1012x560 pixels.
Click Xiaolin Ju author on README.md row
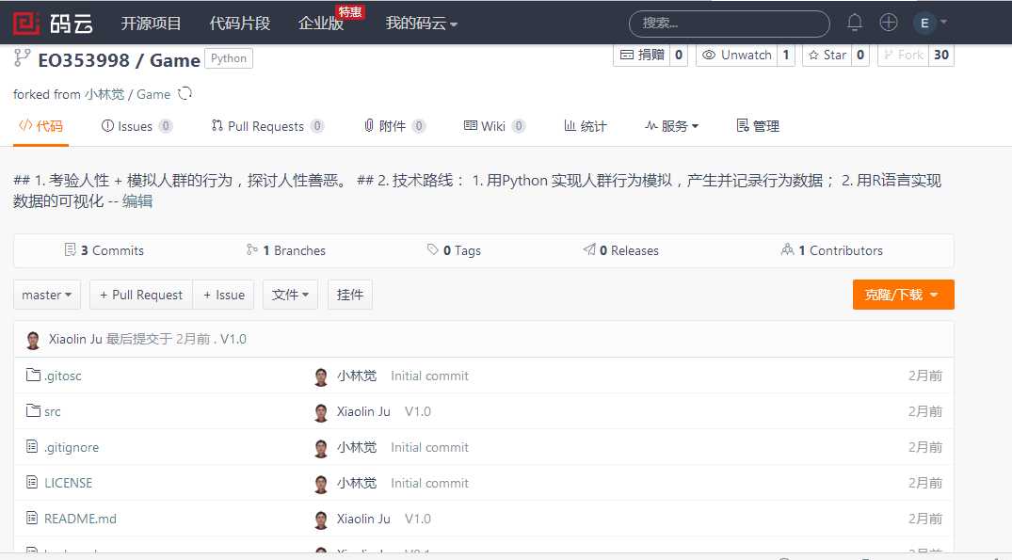[363, 519]
